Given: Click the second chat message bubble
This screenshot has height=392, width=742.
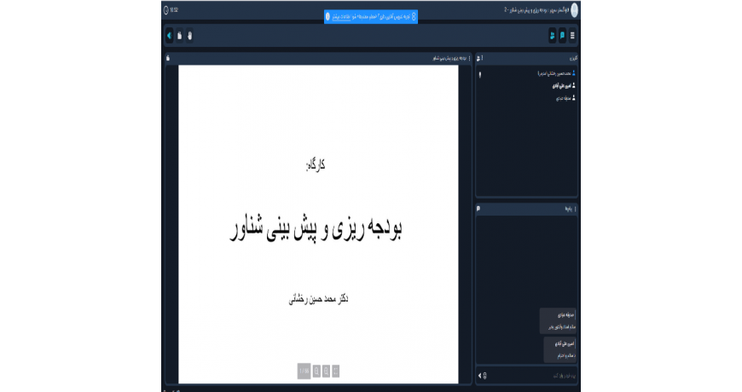Looking at the screenshot, I should 560,350.
